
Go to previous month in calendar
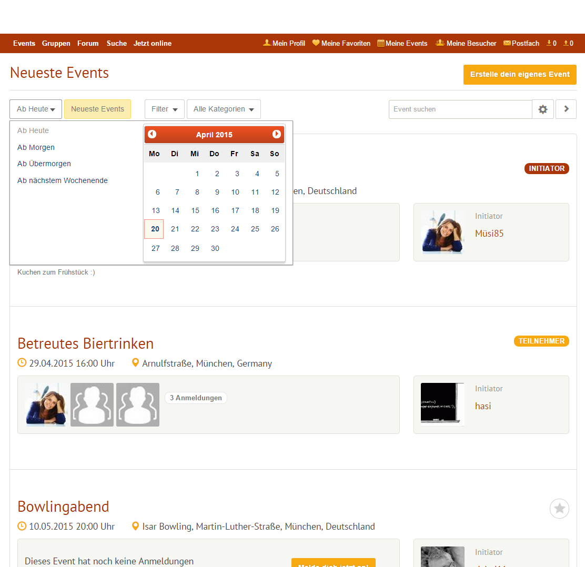pyautogui.click(x=152, y=134)
